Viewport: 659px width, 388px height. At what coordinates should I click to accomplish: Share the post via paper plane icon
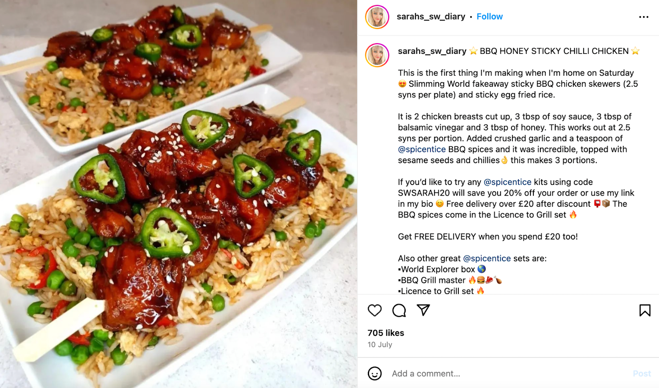[x=423, y=310]
